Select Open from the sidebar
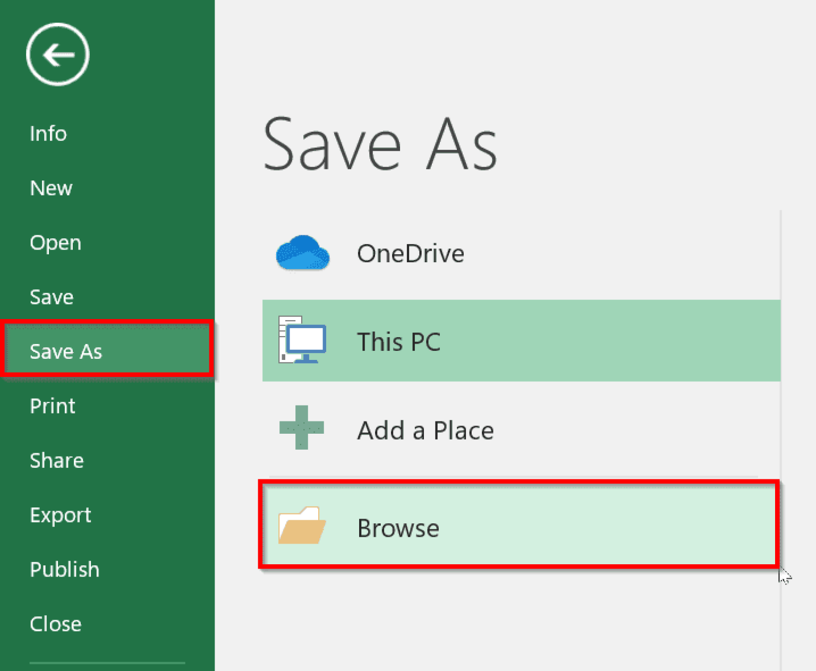Viewport: 816px width, 671px height. click(55, 243)
